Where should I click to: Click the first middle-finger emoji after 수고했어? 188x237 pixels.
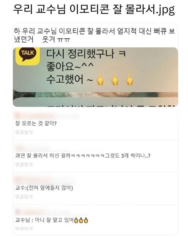click(x=100, y=79)
